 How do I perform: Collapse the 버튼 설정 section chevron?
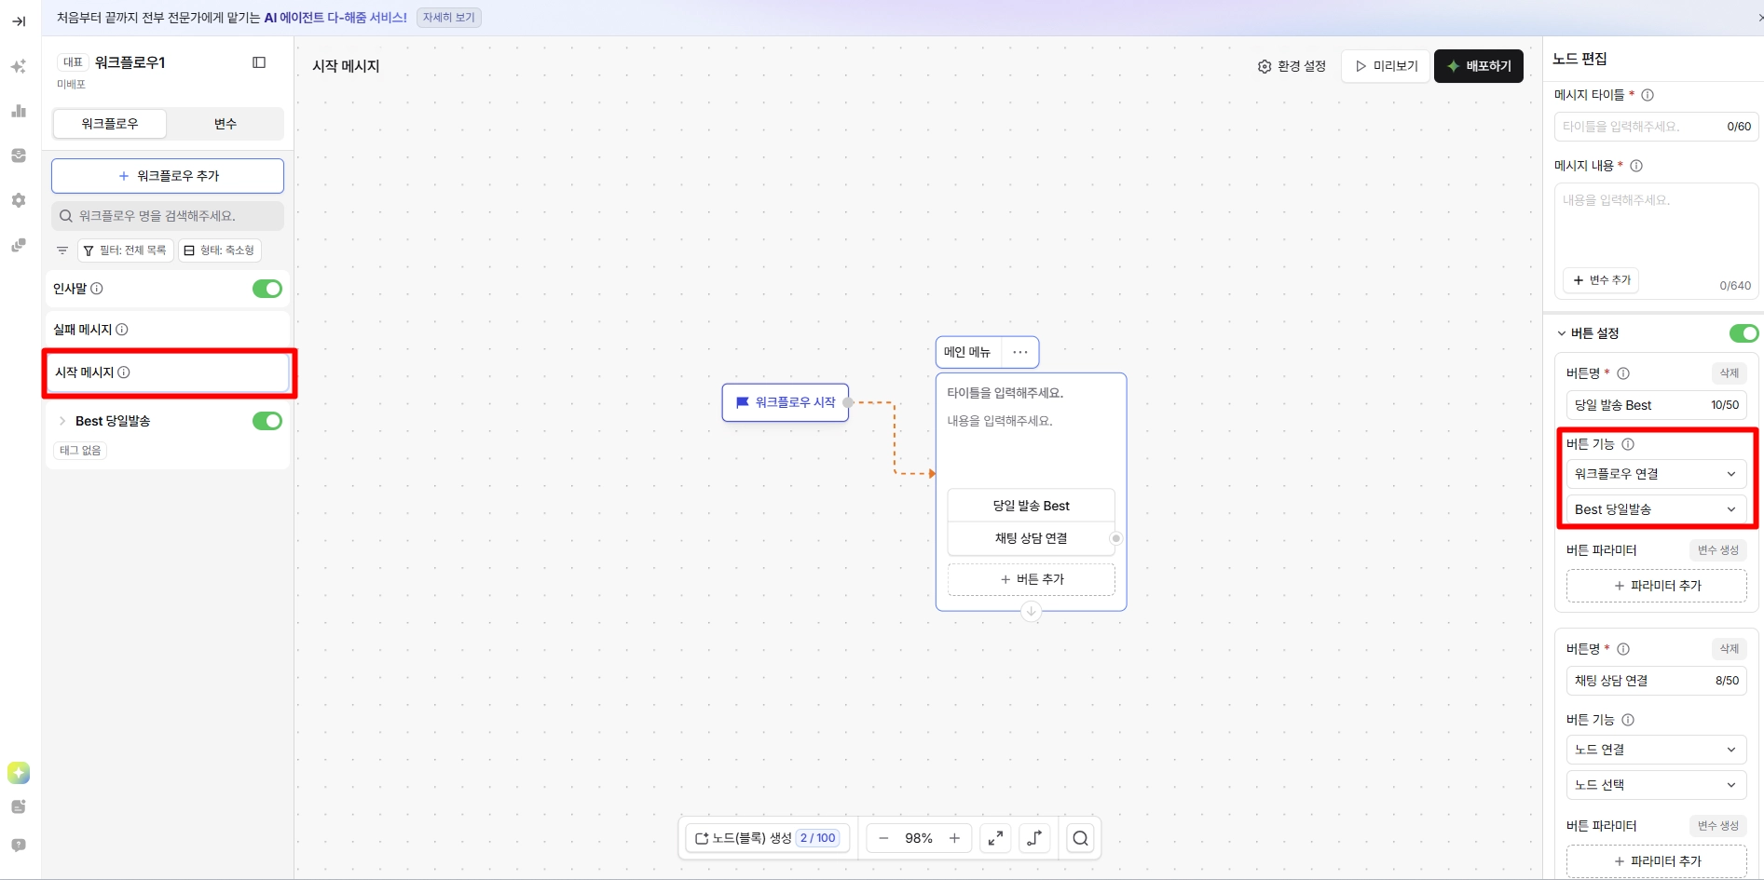coord(1562,333)
